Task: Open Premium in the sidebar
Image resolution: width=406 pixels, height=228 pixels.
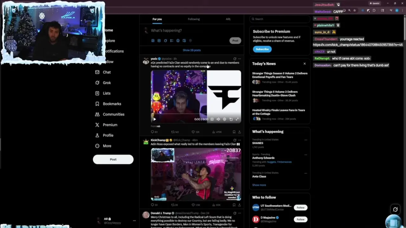Action: (x=106, y=125)
